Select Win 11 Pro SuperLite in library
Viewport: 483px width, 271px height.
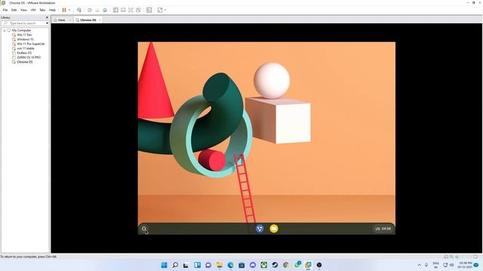30,44
